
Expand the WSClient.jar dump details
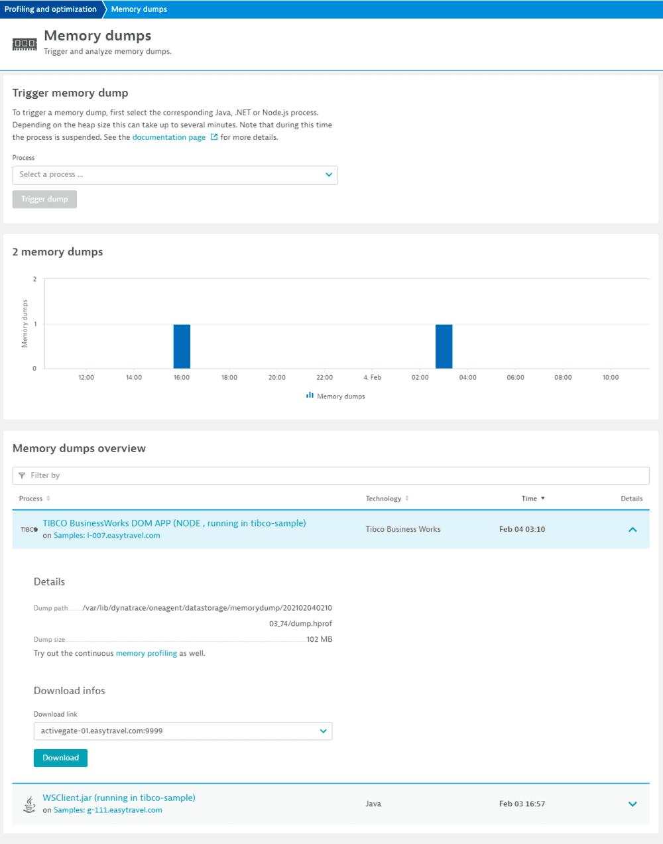(632, 804)
